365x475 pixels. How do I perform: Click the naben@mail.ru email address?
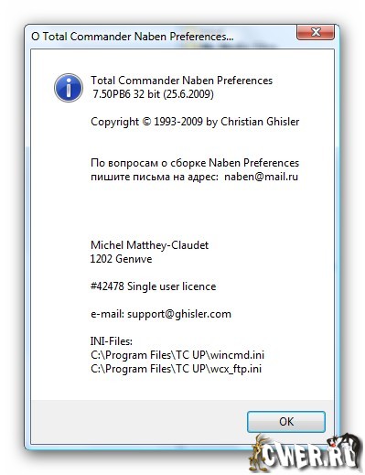[x=261, y=177]
